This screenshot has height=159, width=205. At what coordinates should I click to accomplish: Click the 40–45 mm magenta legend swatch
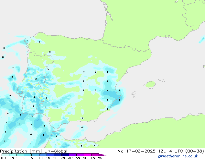tap(88, 155)
